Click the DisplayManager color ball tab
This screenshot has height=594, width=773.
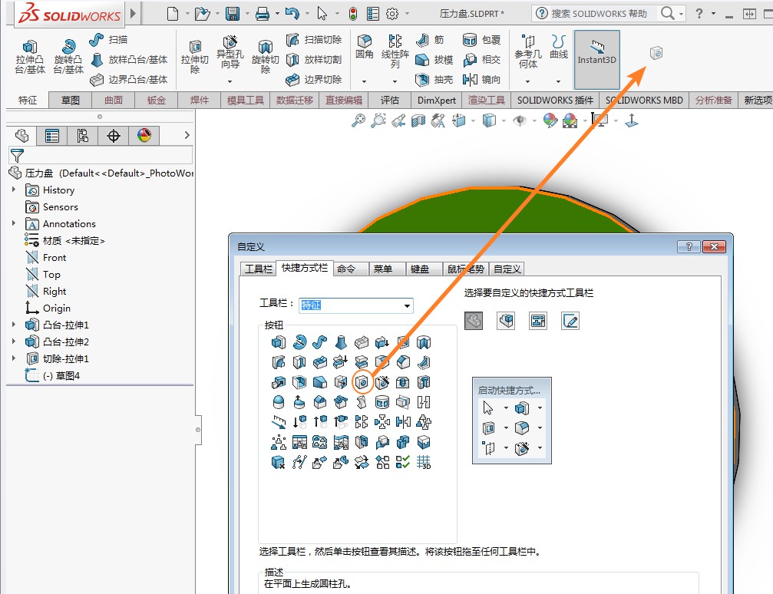coord(144,136)
